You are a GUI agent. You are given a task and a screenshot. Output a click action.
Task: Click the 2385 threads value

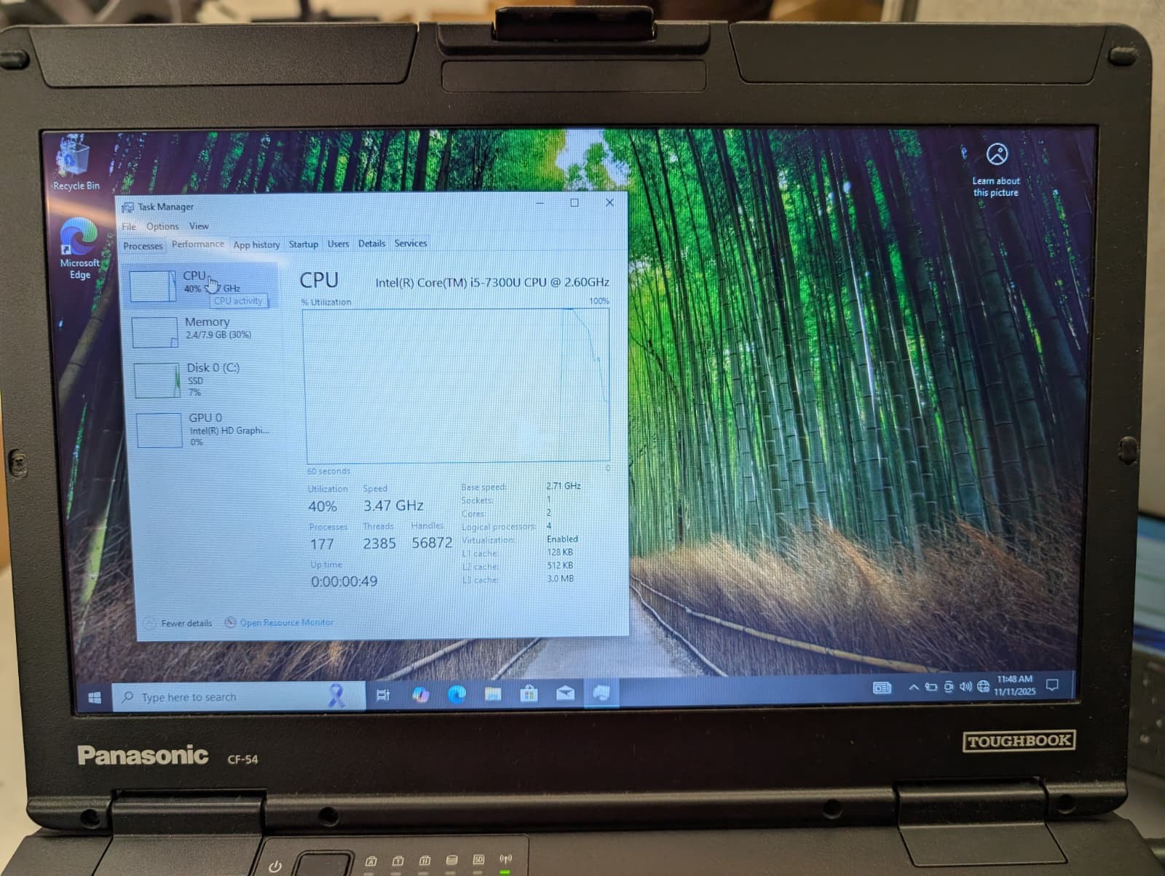click(x=379, y=543)
